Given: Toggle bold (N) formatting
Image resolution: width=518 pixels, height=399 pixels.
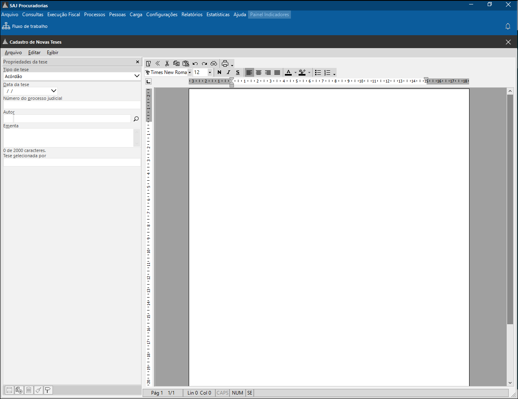Looking at the screenshot, I should pyautogui.click(x=219, y=72).
